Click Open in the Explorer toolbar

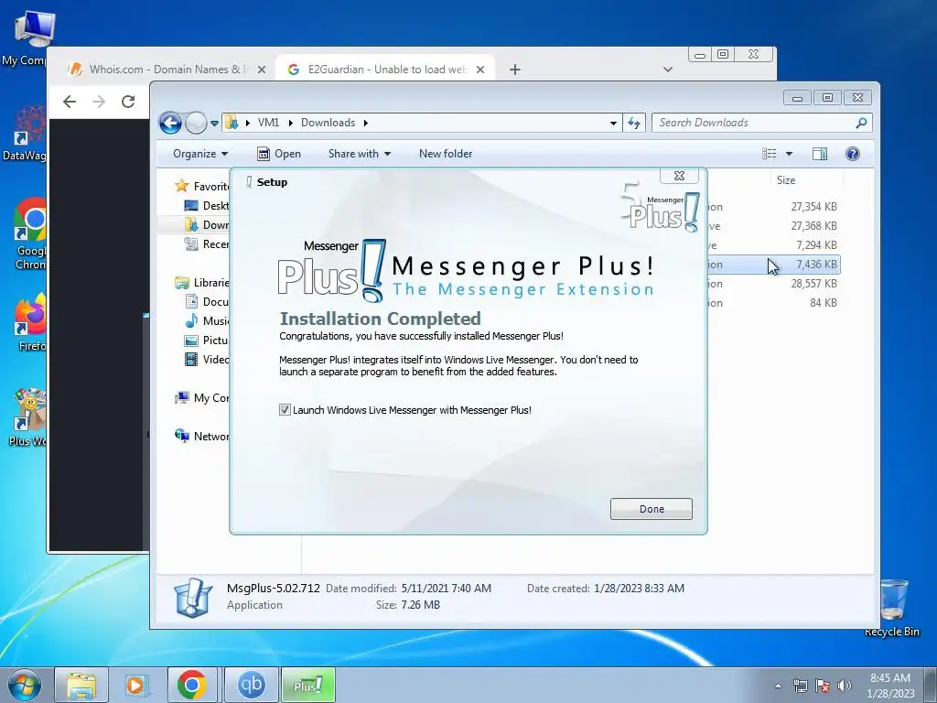[279, 154]
